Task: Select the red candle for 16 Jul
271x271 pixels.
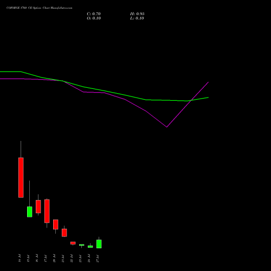Action: point(38,207)
